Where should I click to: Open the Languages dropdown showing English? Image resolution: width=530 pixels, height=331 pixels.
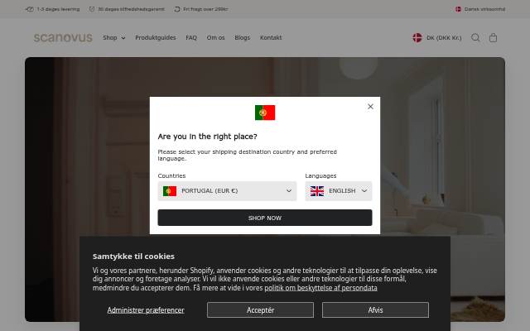click(339, 191)
